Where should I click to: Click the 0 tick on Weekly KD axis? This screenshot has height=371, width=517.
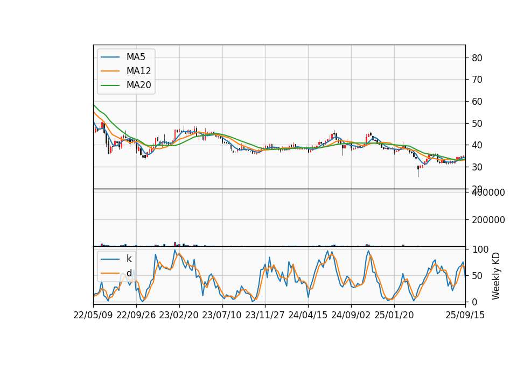point(474,302)
